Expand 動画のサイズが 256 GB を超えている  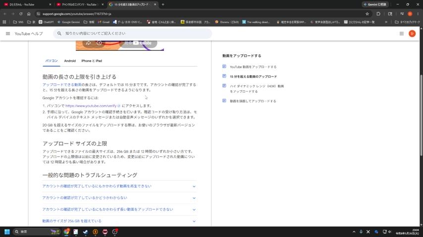coord(119,221)
